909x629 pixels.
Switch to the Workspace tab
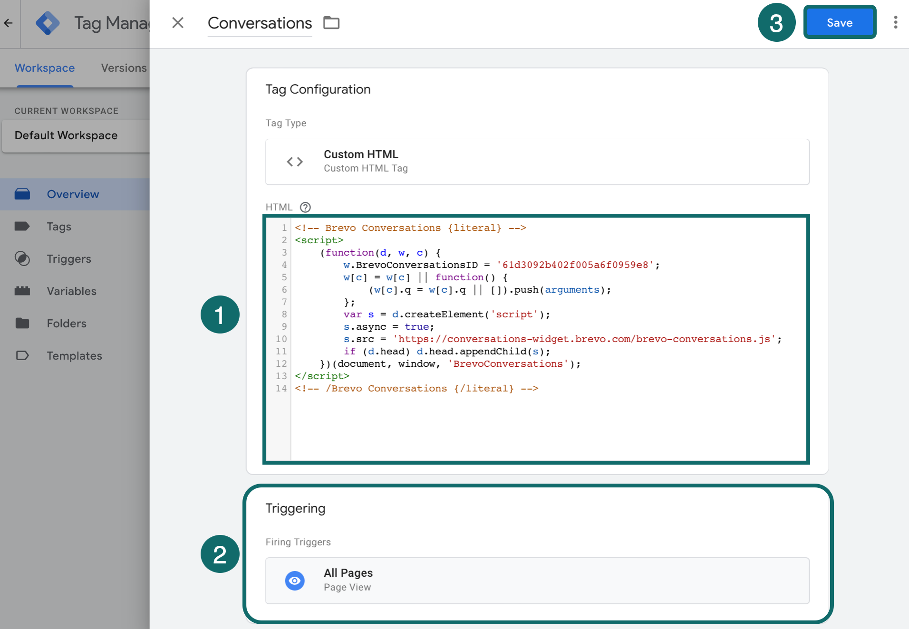45,68
